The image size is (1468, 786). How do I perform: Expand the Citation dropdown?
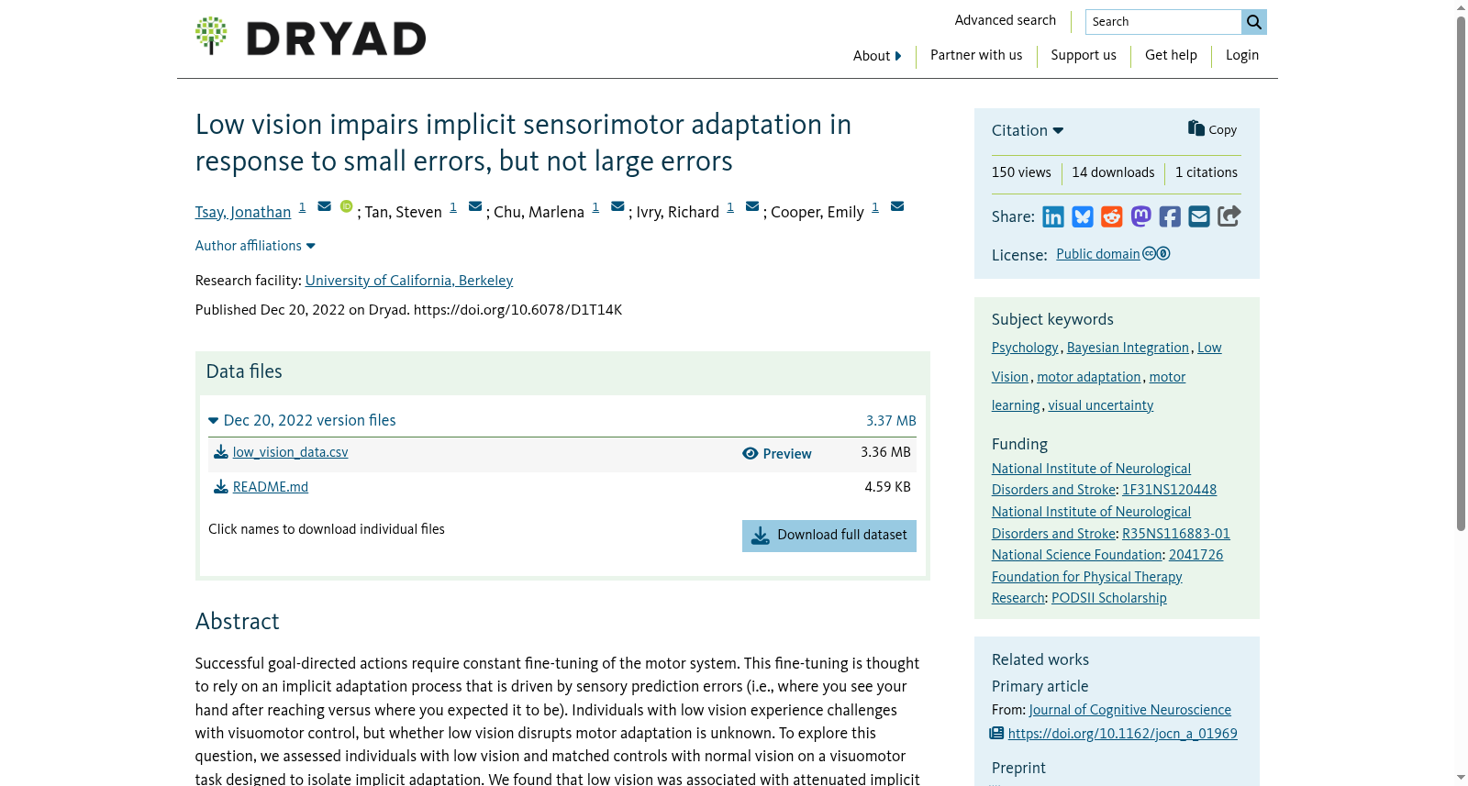click(1028, 130)
